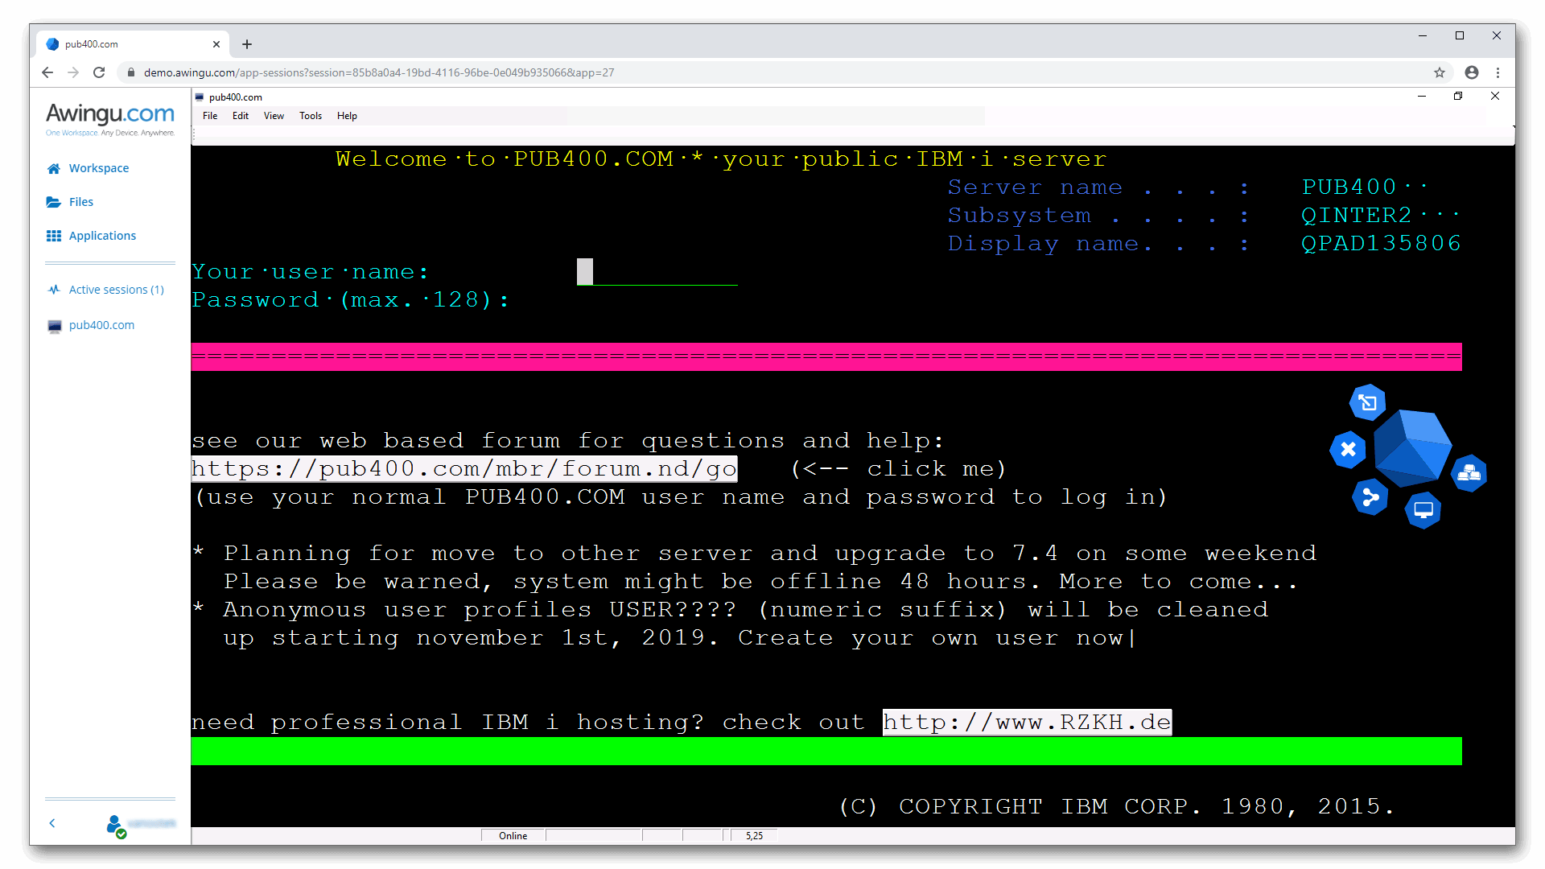The image size is (1545, 869).
Task: Go to Applications link
Action: pyautogui.click(x=102, y=236)
